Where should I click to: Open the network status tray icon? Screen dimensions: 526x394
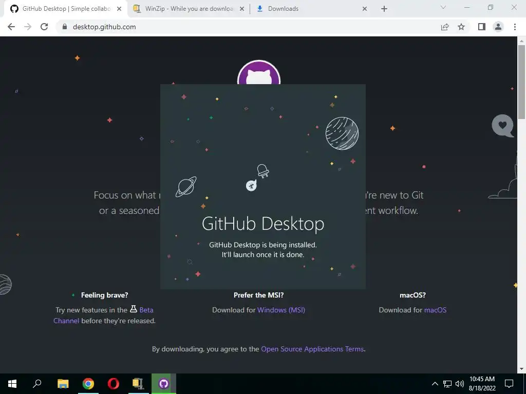coord(447,384)
